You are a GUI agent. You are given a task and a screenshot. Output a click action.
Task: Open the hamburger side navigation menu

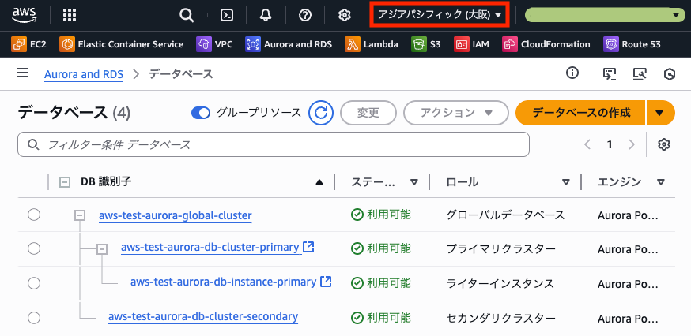23,73
